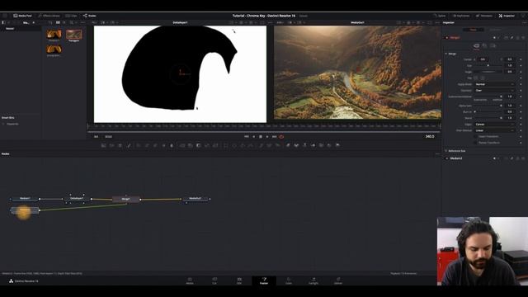Enable Invert Transform checkbox
Viewport: 528px width, 297px height.
[475, 136]
